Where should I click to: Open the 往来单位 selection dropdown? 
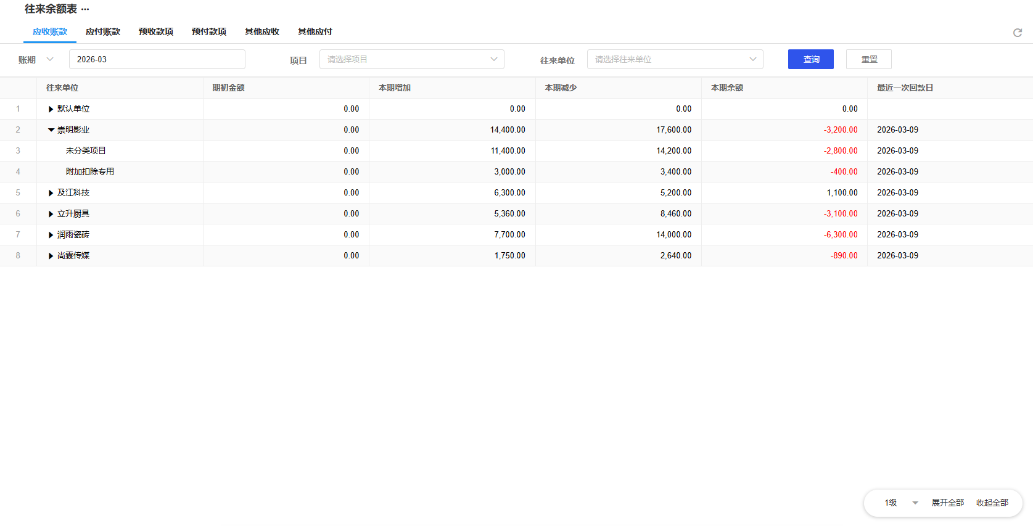[675, 59]
